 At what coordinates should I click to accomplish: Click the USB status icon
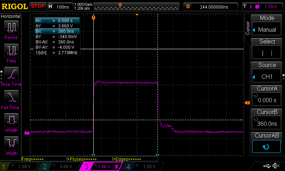(x=267, y=166)
